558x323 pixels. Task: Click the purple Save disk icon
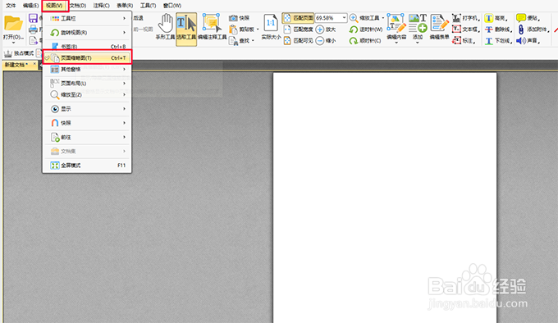tap(33, 18)
